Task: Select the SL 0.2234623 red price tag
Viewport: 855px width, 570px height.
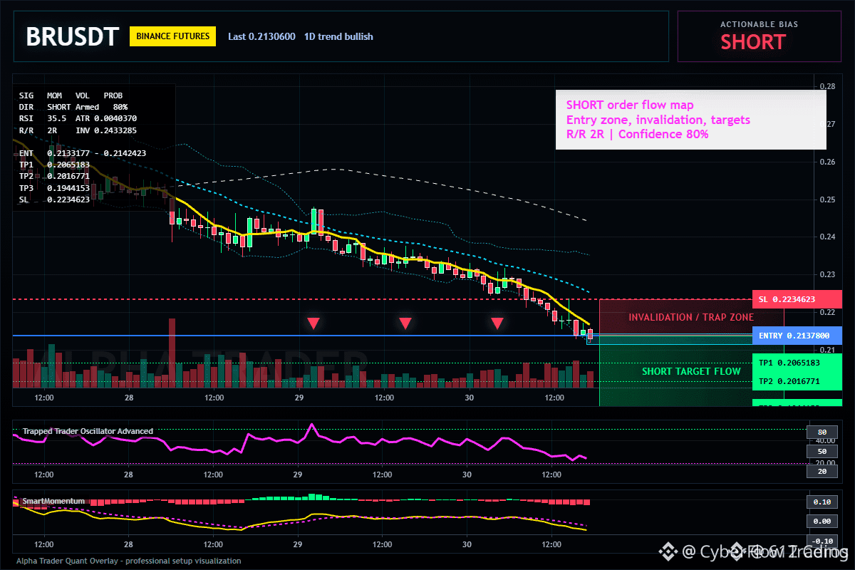Action: 797,299
